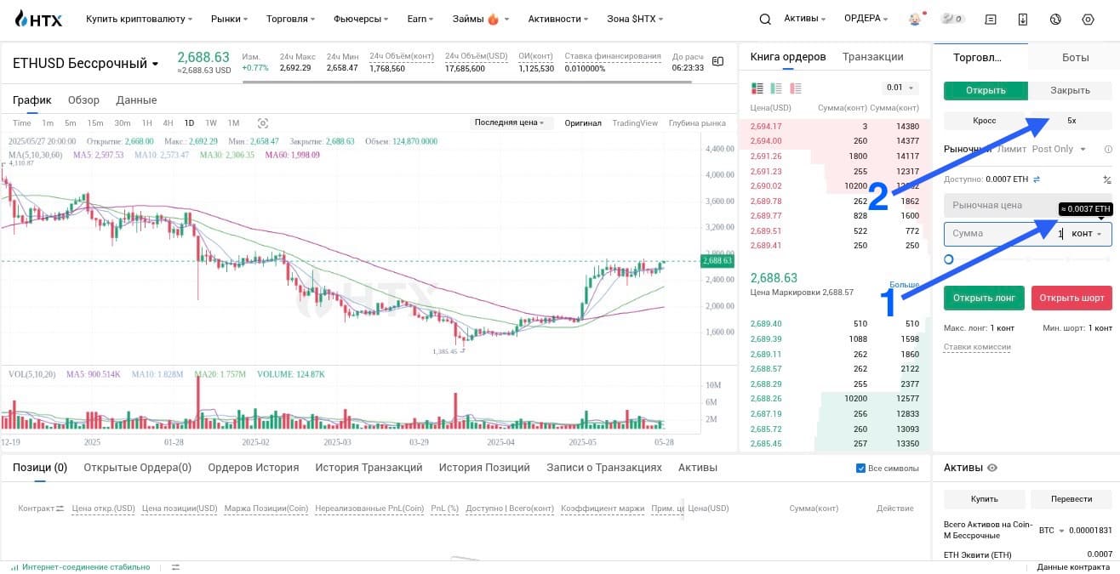Uncheck the Все символы checkbox

860,468
